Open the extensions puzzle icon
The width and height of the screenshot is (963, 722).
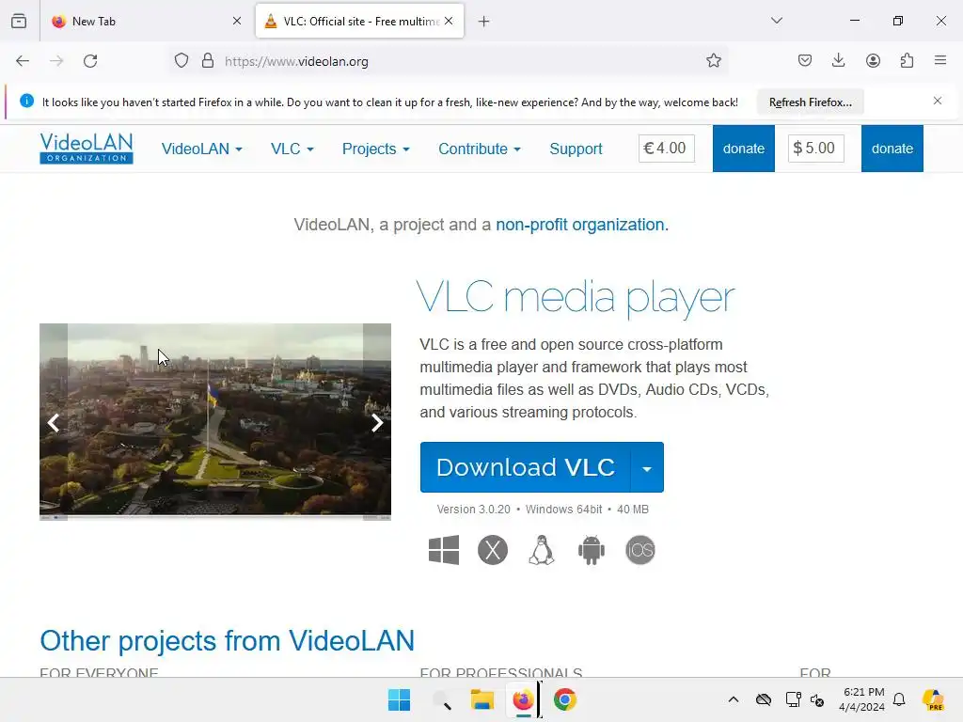[907, 60]
